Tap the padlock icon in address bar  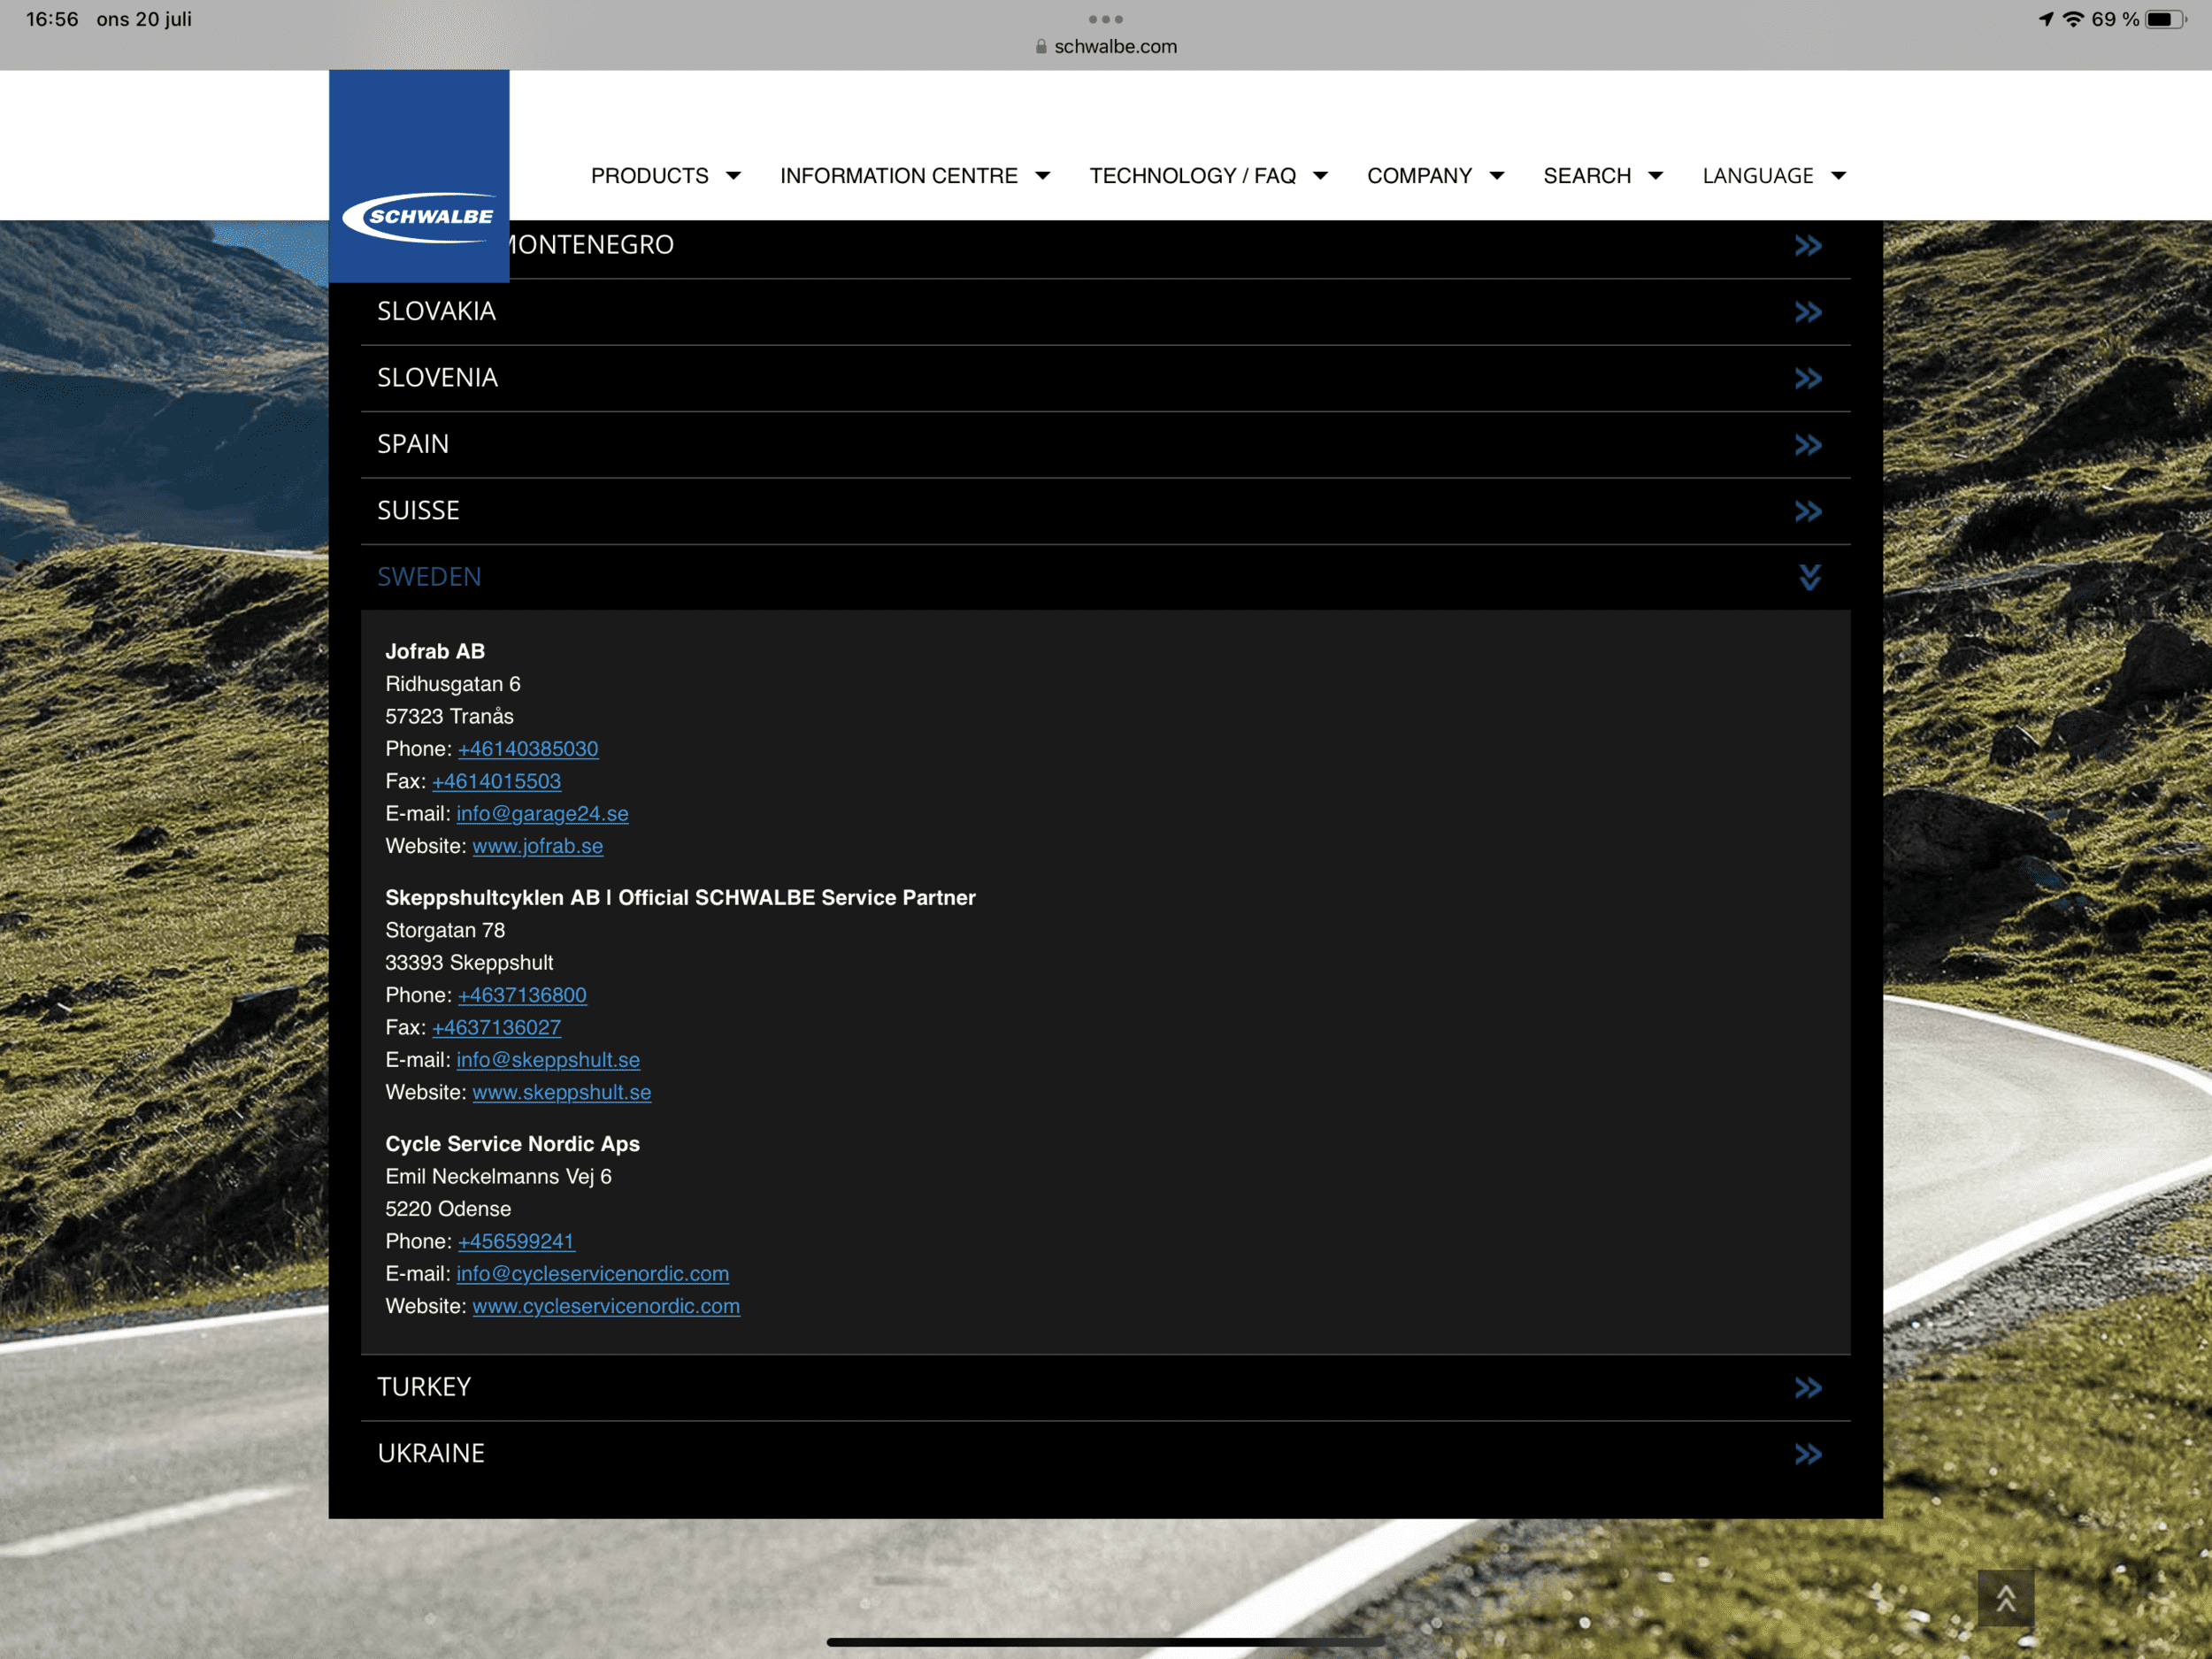click(1041, 47)
